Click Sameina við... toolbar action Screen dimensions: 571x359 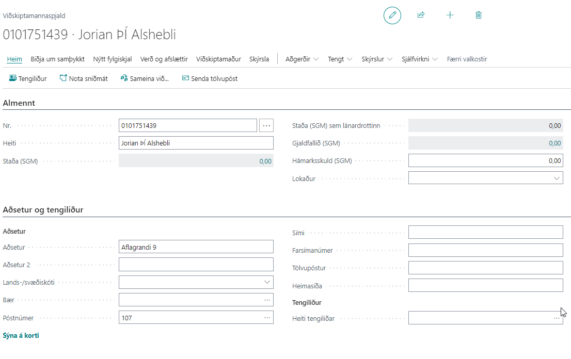[x=145, y=78]
